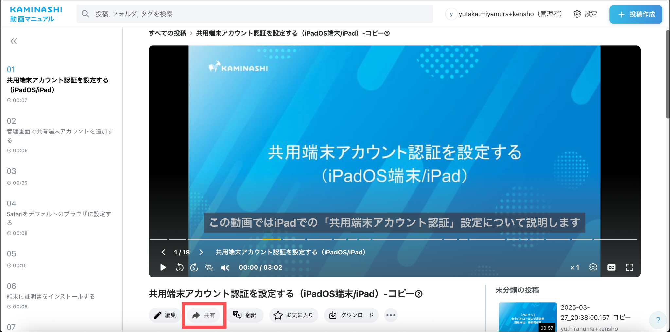
Task: Open the more options ellipsis menu
Action: pos(391,315)
